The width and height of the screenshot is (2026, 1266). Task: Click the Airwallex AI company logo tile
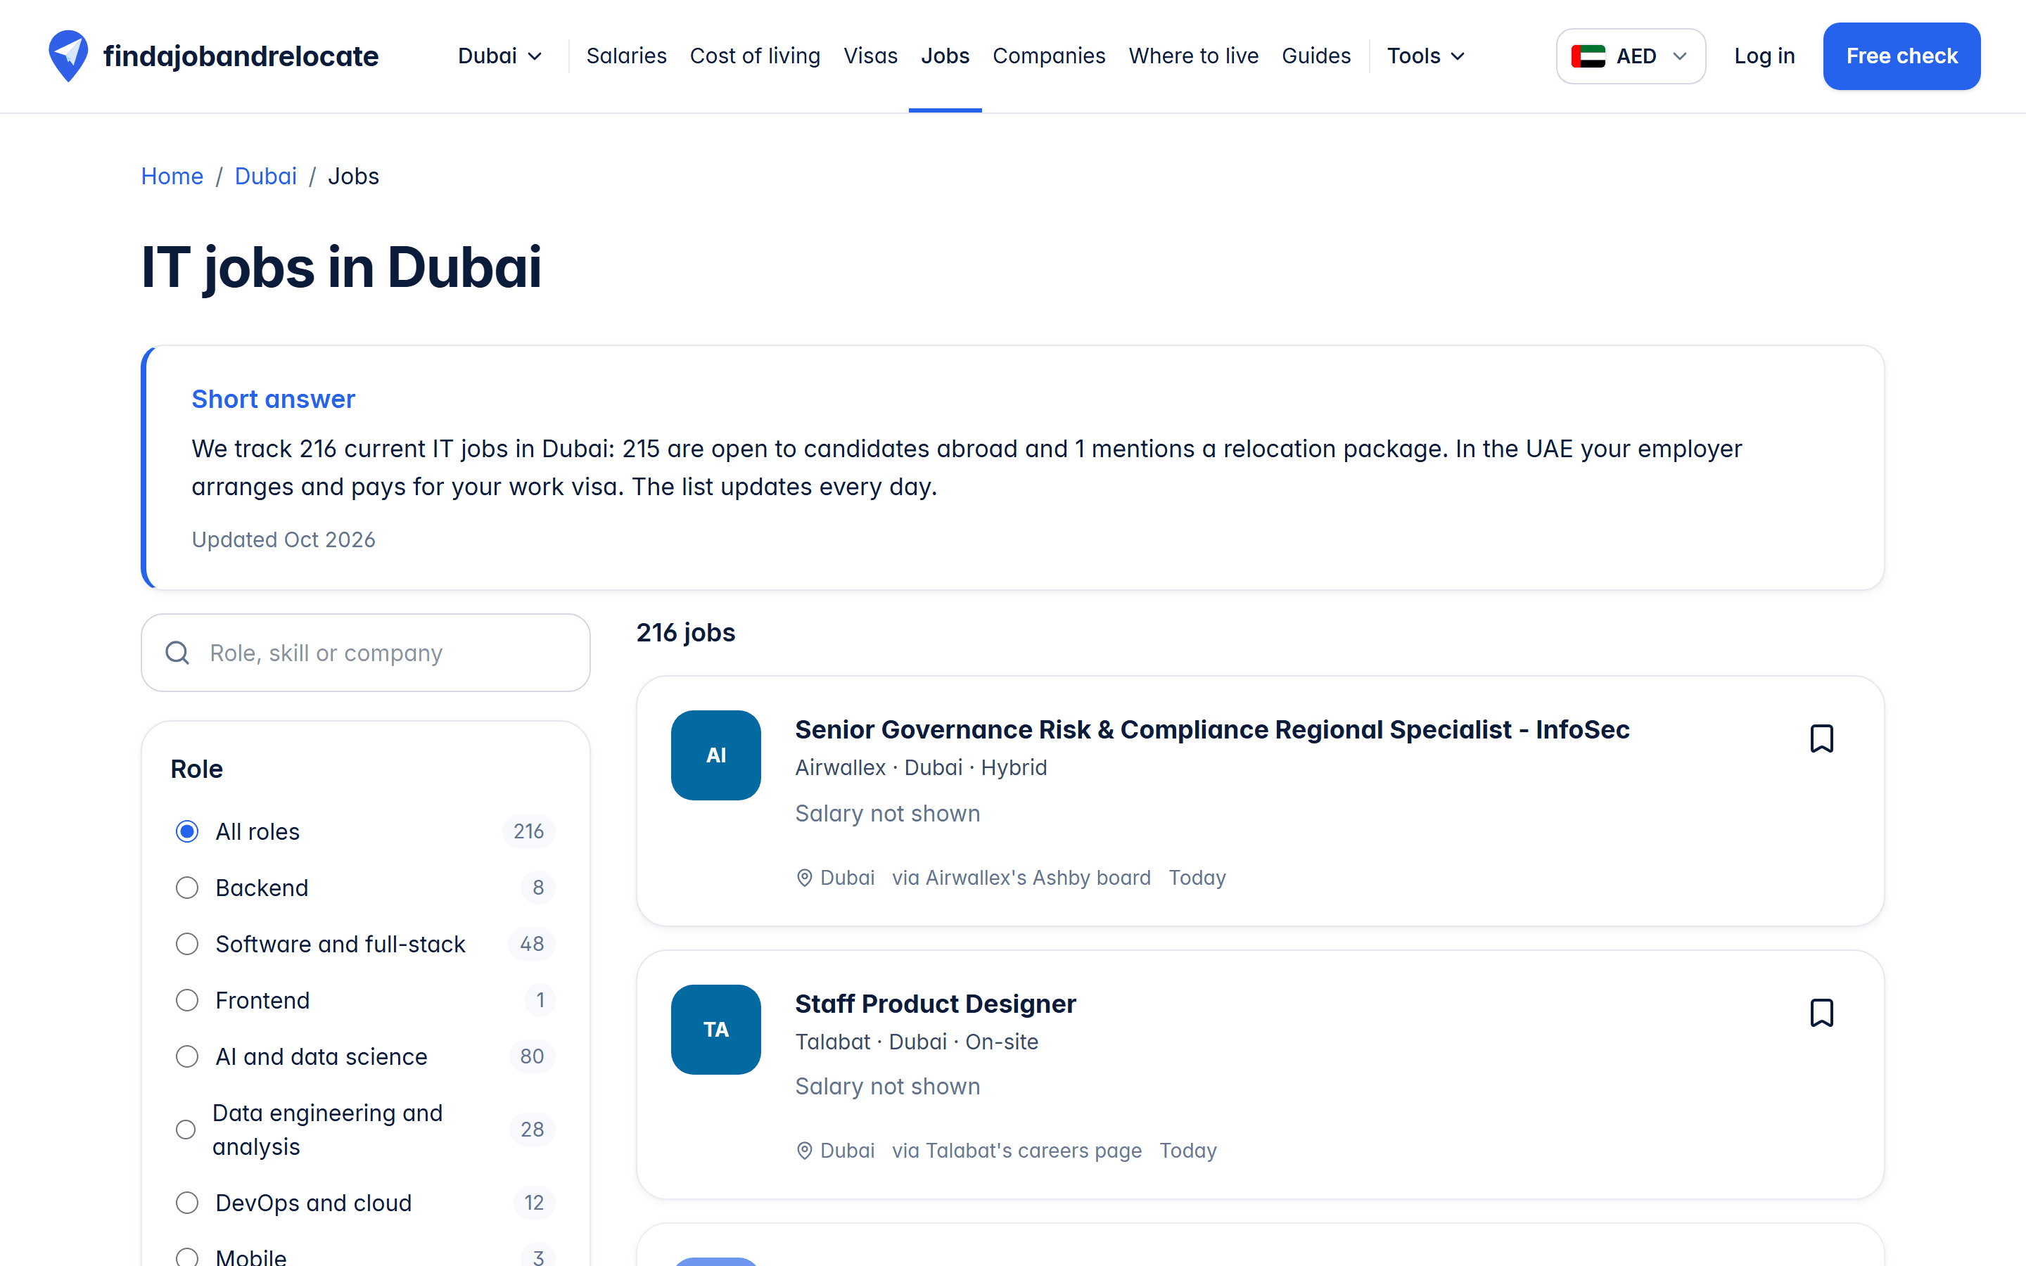pos(716,755)
